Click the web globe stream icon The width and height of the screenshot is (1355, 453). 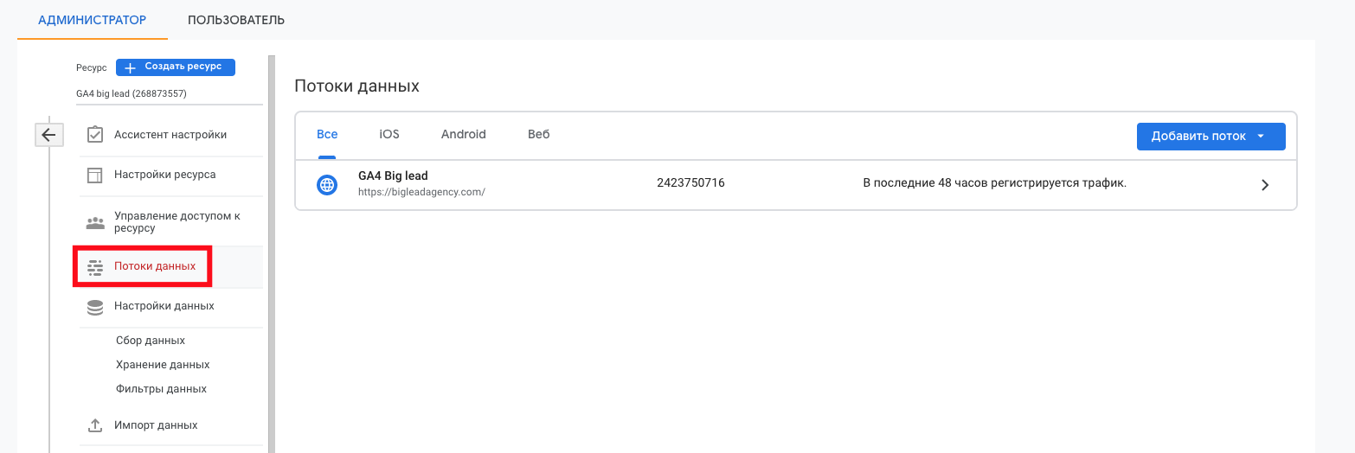(x=327, y=184)
